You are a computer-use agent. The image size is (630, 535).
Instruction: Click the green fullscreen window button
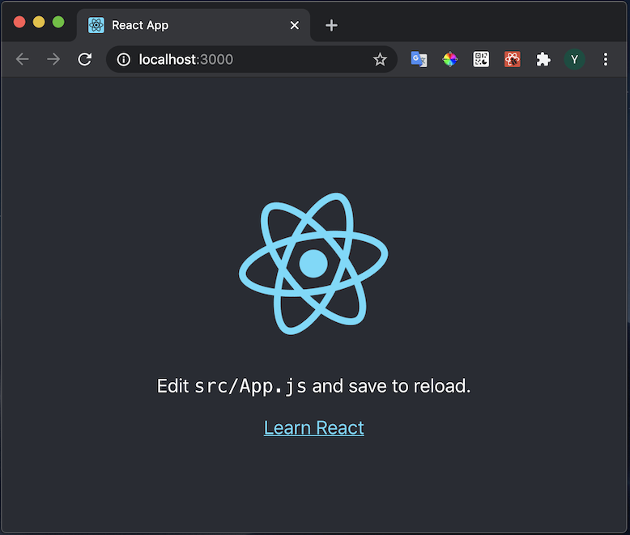point(58,22)
